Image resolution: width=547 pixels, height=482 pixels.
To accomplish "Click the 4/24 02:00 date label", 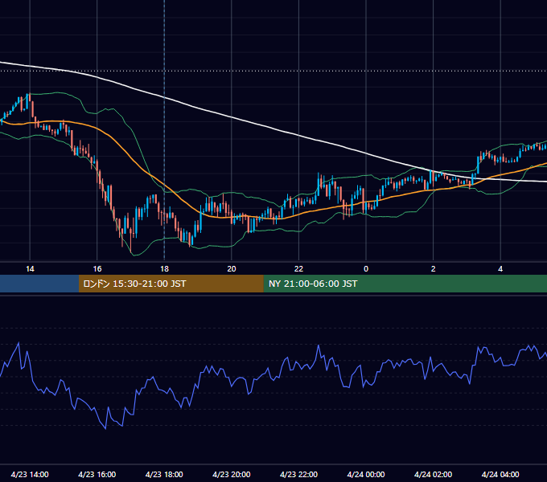I will (433, 474).
